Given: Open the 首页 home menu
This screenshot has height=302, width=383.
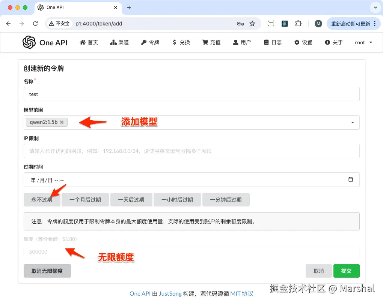Looking at the screenshot, I should pos(89,42).
